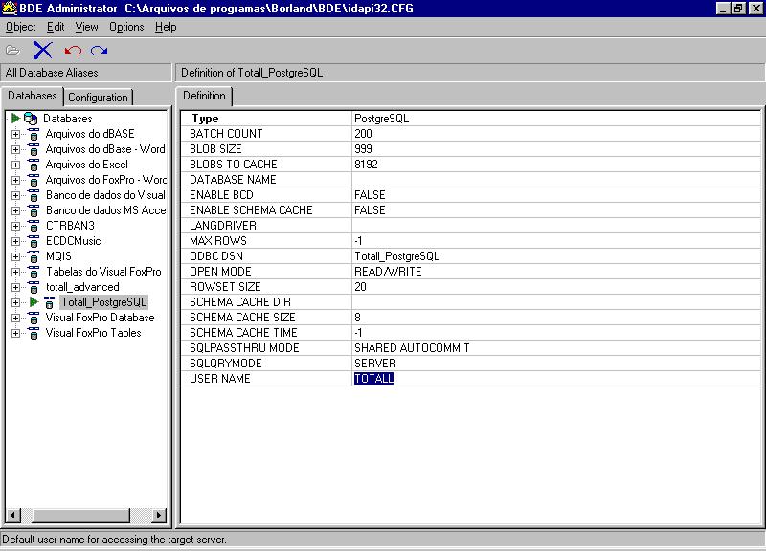The height and width of the screenshot is (551, 766).
Task: Select the Definition tab
Action: (204, 96)
